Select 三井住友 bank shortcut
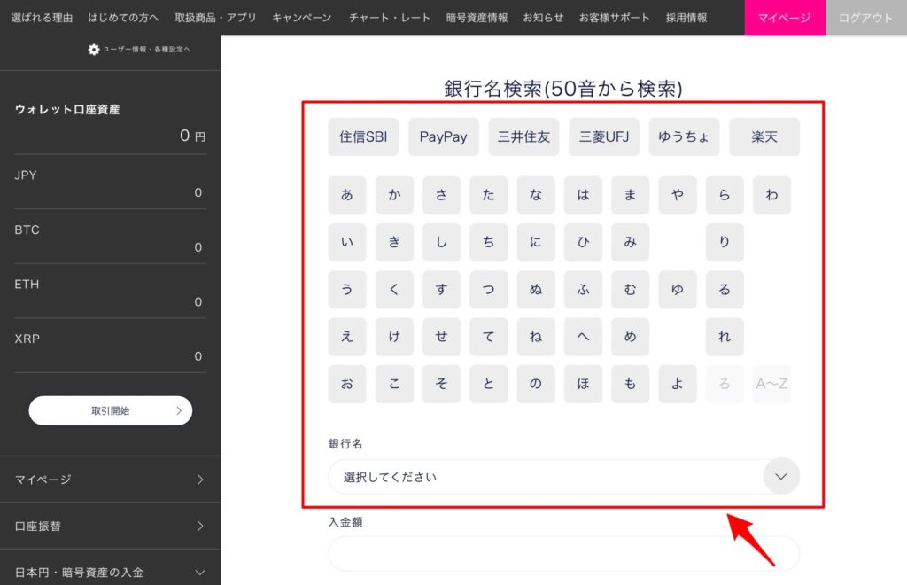 (523, 137)
